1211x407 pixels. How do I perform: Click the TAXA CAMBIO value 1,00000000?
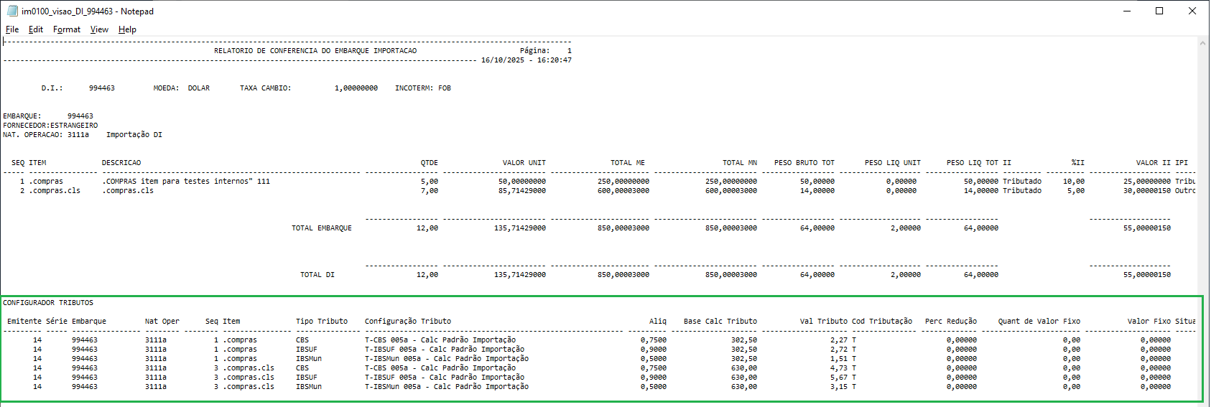(356, 88)
